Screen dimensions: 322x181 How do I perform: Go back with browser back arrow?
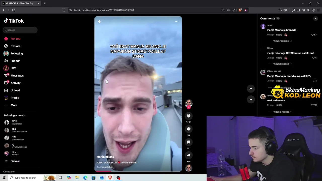tap(4, 10)
